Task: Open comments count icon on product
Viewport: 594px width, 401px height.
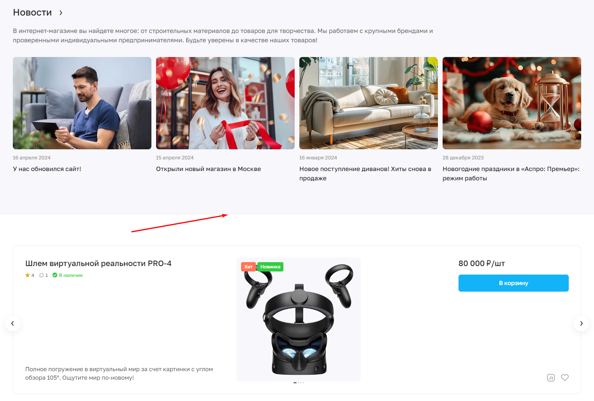Action: click(43, 275)
